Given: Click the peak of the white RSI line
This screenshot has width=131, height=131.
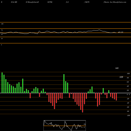Looking at the screenshot, I should coord(99,30).
